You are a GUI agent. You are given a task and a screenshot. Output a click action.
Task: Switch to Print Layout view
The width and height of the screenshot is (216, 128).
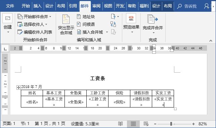pos(133,124)
